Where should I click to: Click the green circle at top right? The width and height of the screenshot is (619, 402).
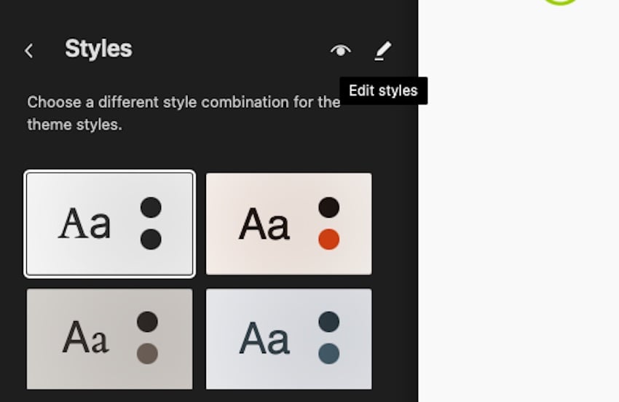pos(561,3)
